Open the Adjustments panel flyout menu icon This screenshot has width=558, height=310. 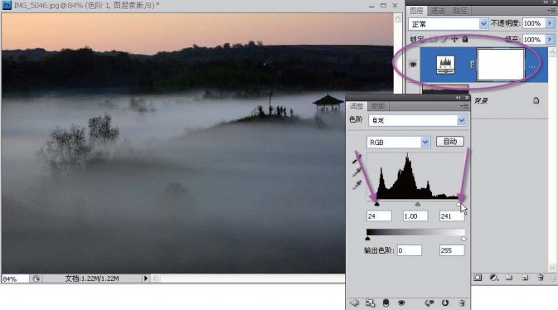464,106
